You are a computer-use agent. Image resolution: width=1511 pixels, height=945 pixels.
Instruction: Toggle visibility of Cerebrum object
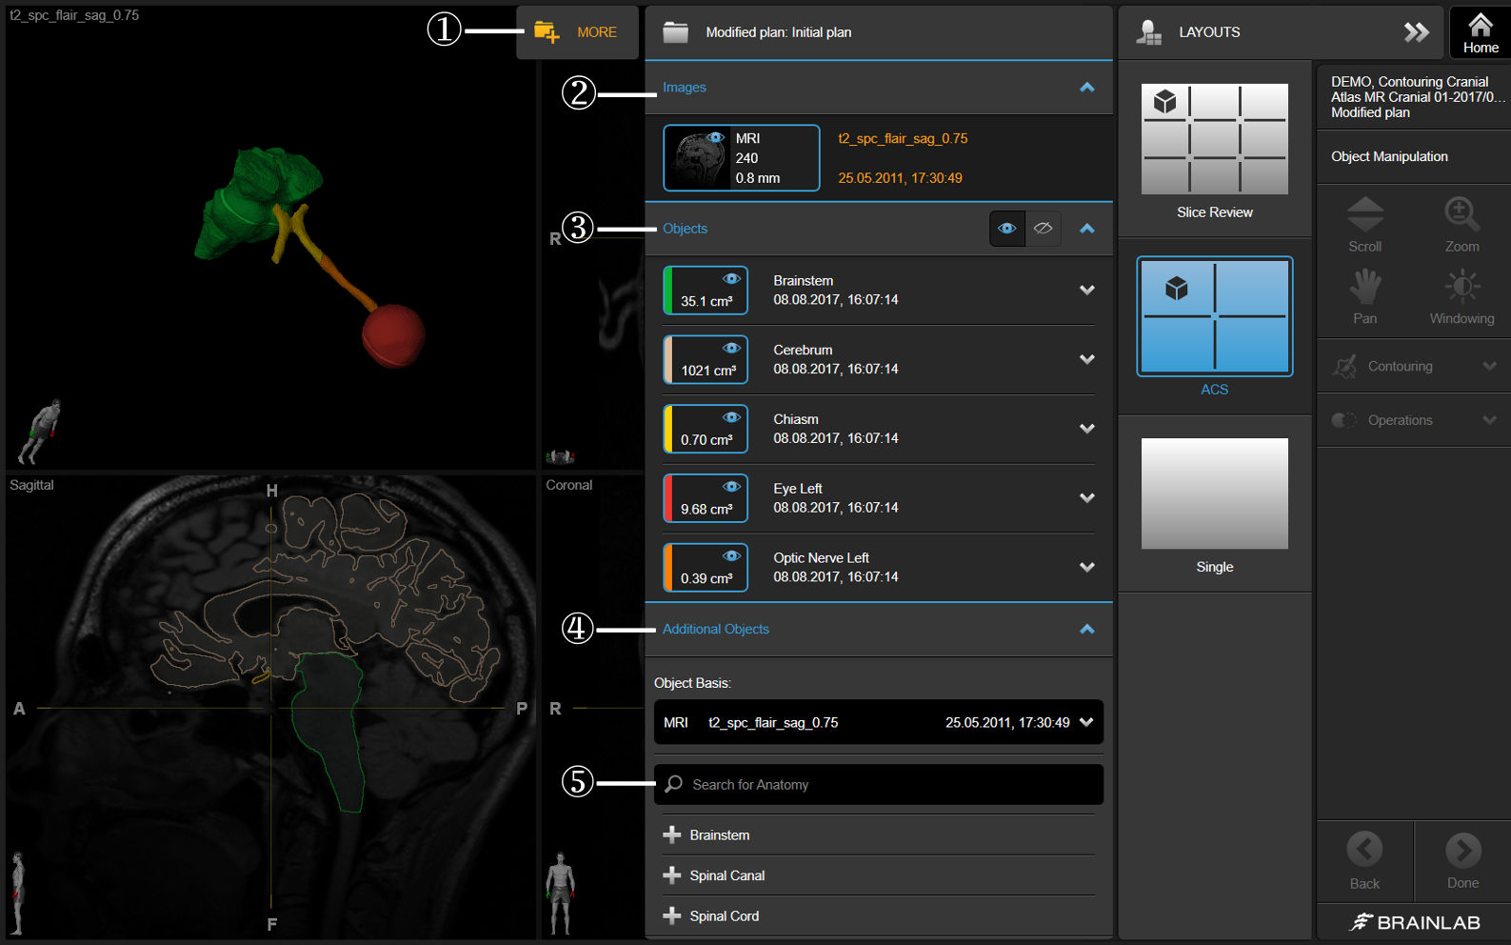point(731,349)
